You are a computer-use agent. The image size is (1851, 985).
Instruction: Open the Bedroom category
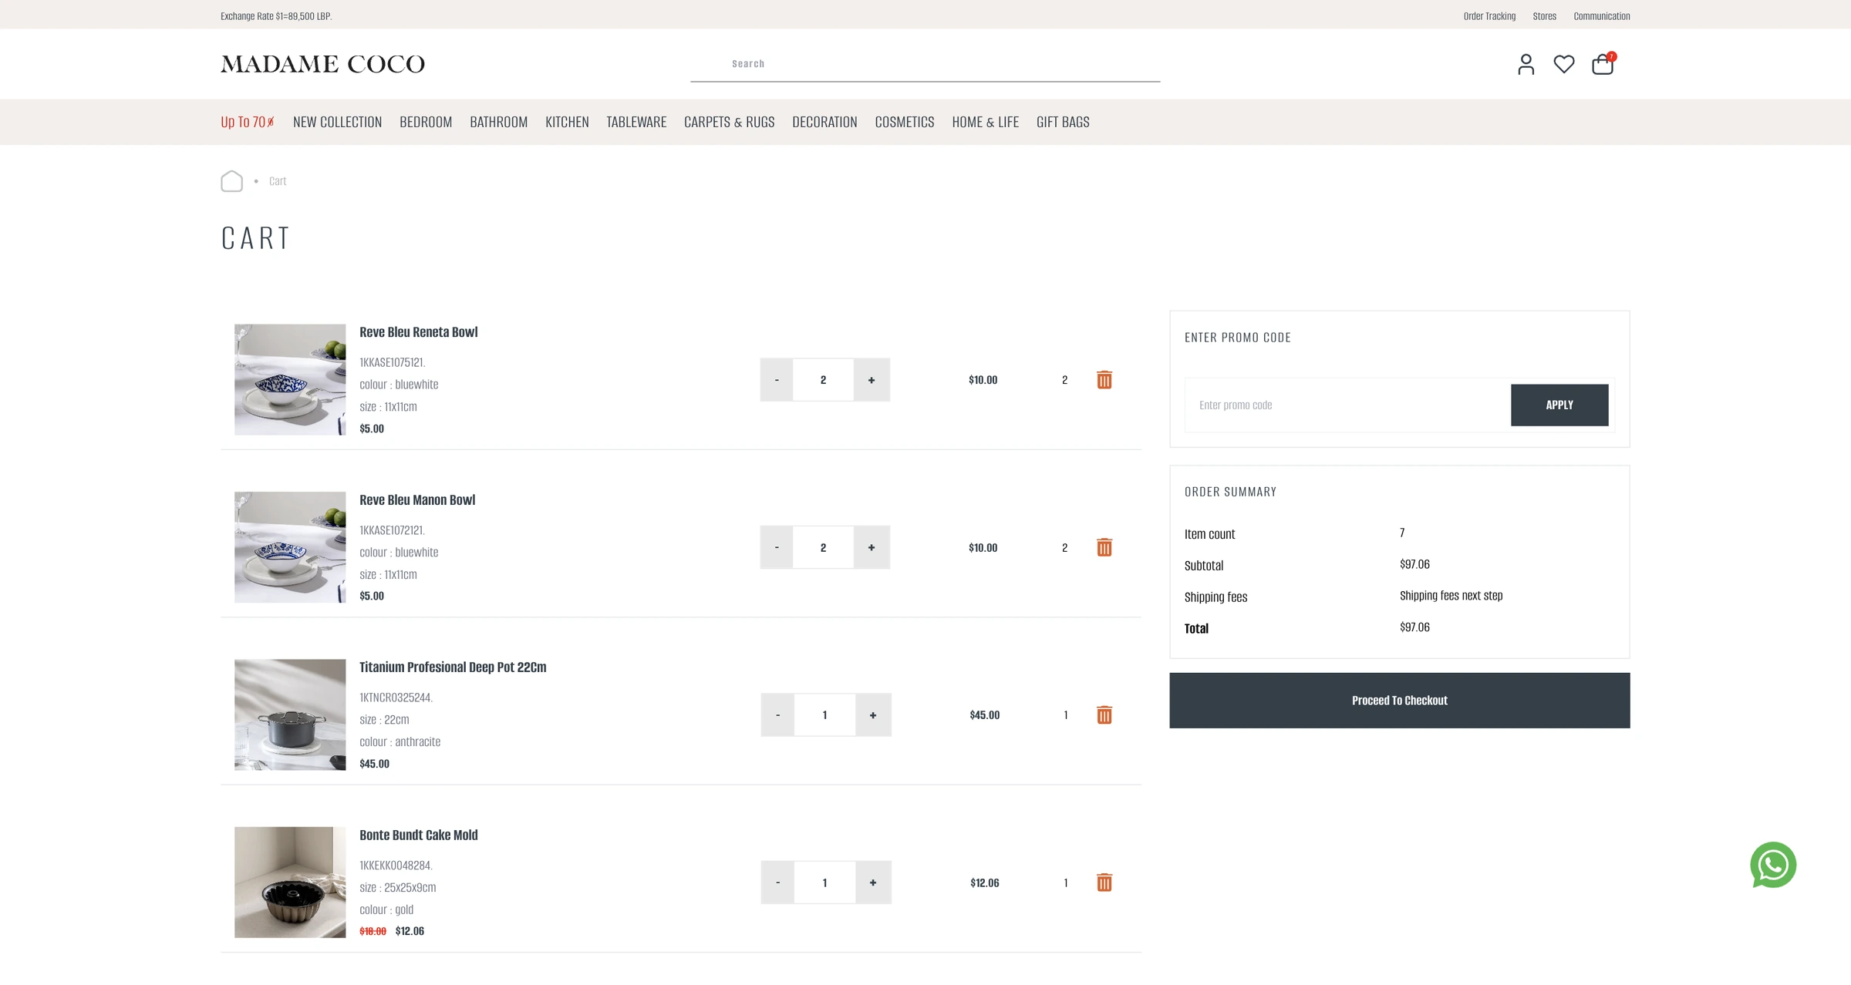(x=426, y=122)
